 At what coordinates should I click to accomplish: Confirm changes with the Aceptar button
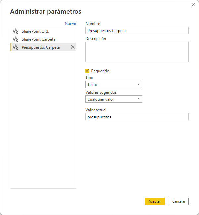[154, 201]
